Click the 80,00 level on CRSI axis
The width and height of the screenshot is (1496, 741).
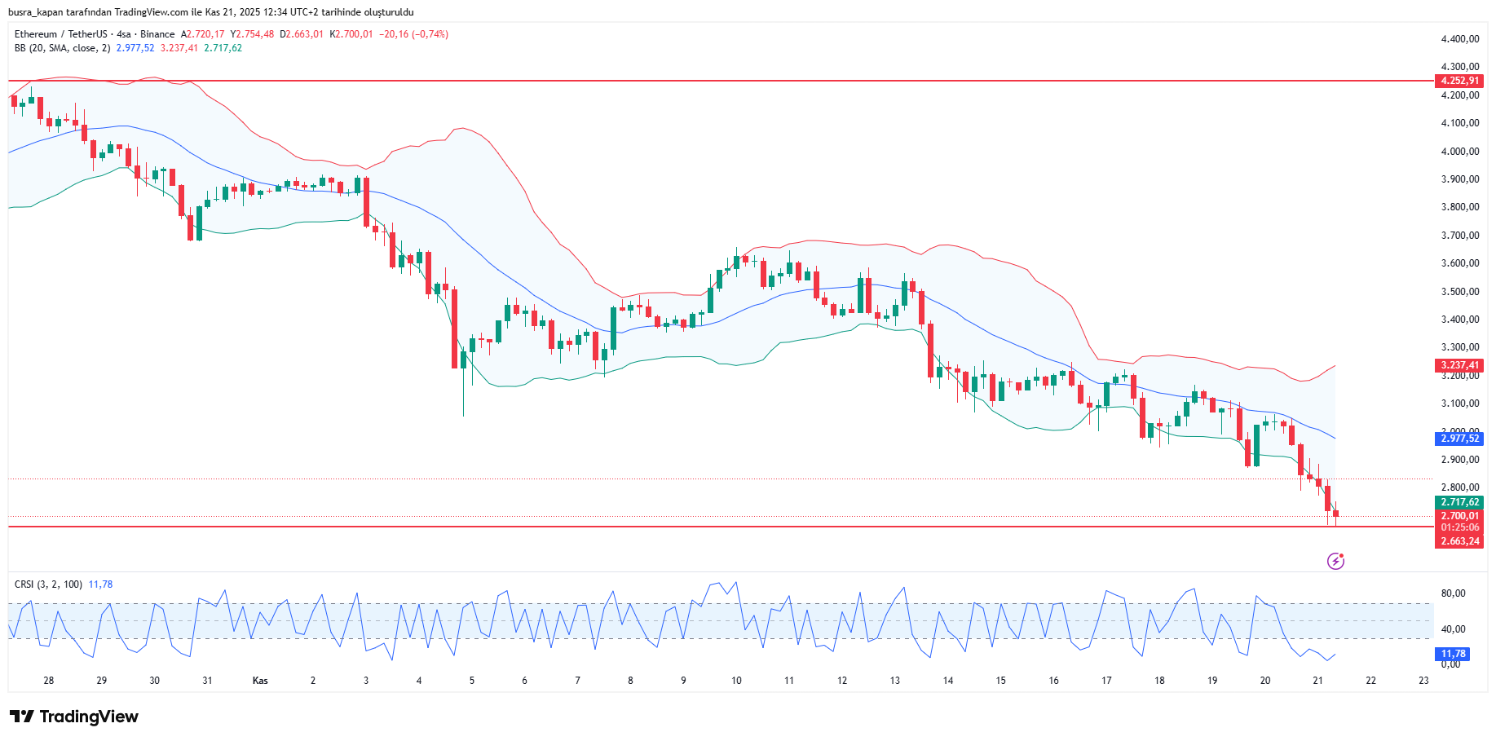pos(1453,593)
